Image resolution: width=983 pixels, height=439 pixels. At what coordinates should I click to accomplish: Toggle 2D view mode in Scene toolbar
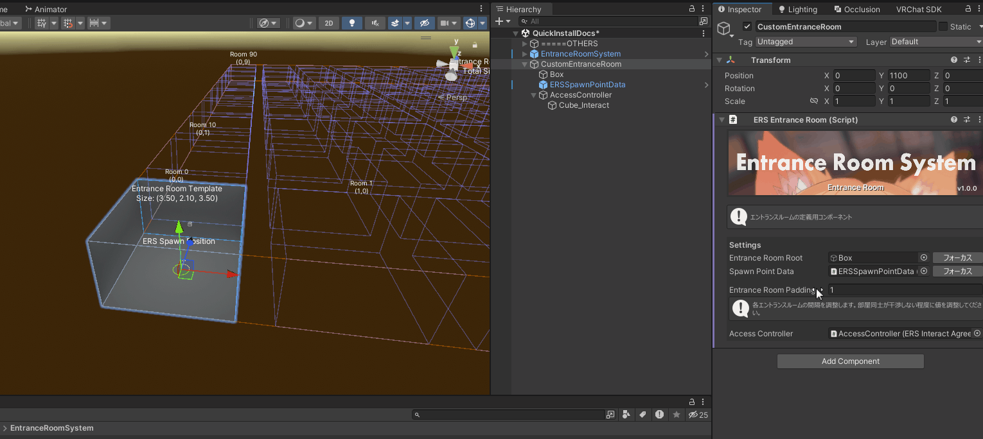point(329,23)
